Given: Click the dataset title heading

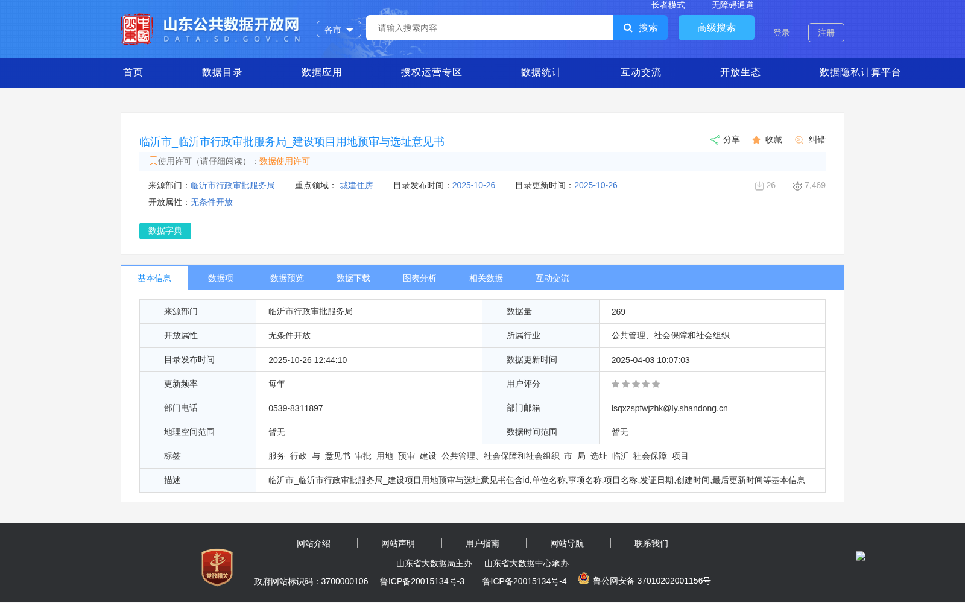Looking at the screenshot, I should tap(292, 142).
